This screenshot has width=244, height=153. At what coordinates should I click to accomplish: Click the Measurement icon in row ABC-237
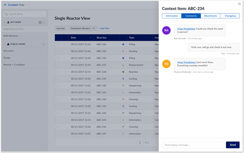tap(123, 65)
